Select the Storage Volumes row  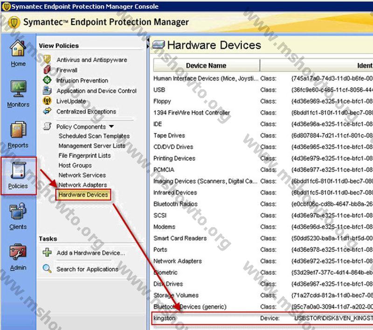(x=262, y=295)
